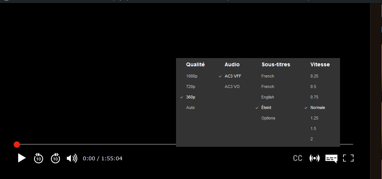Image resolution: width=382 pixels, height=179 pixels.
Task: Enable English subtitles
Action: (x=268, y=97)
